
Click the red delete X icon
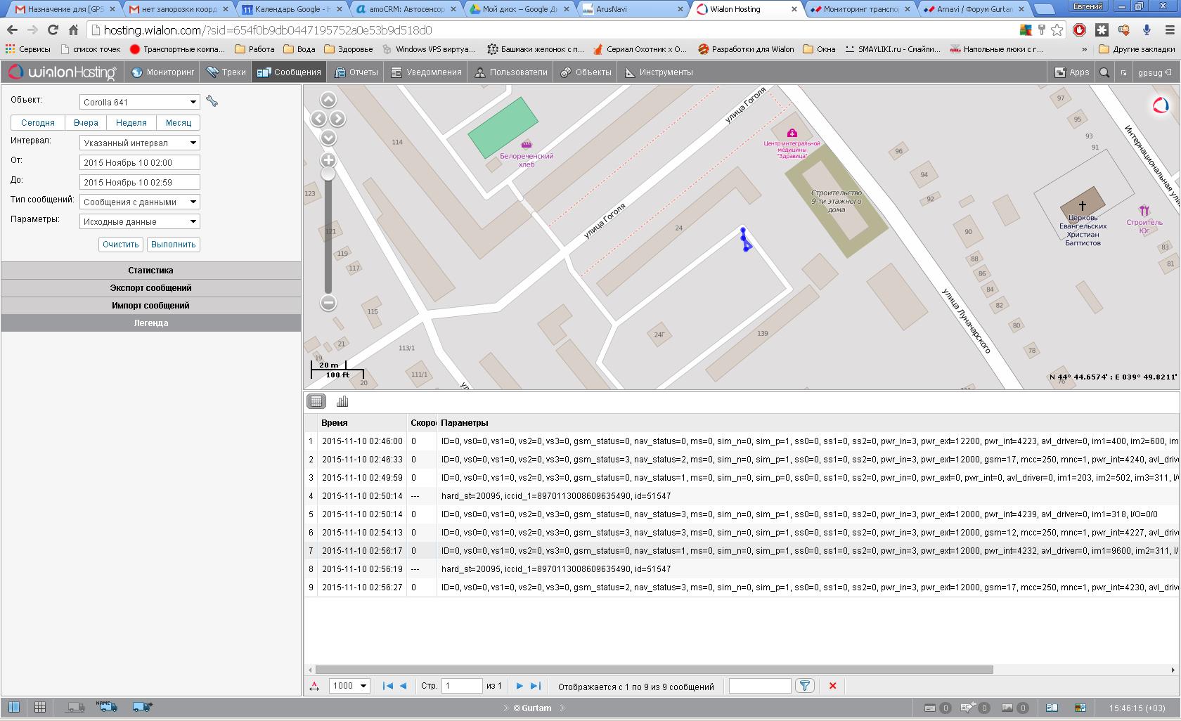[x=832, y=686]
